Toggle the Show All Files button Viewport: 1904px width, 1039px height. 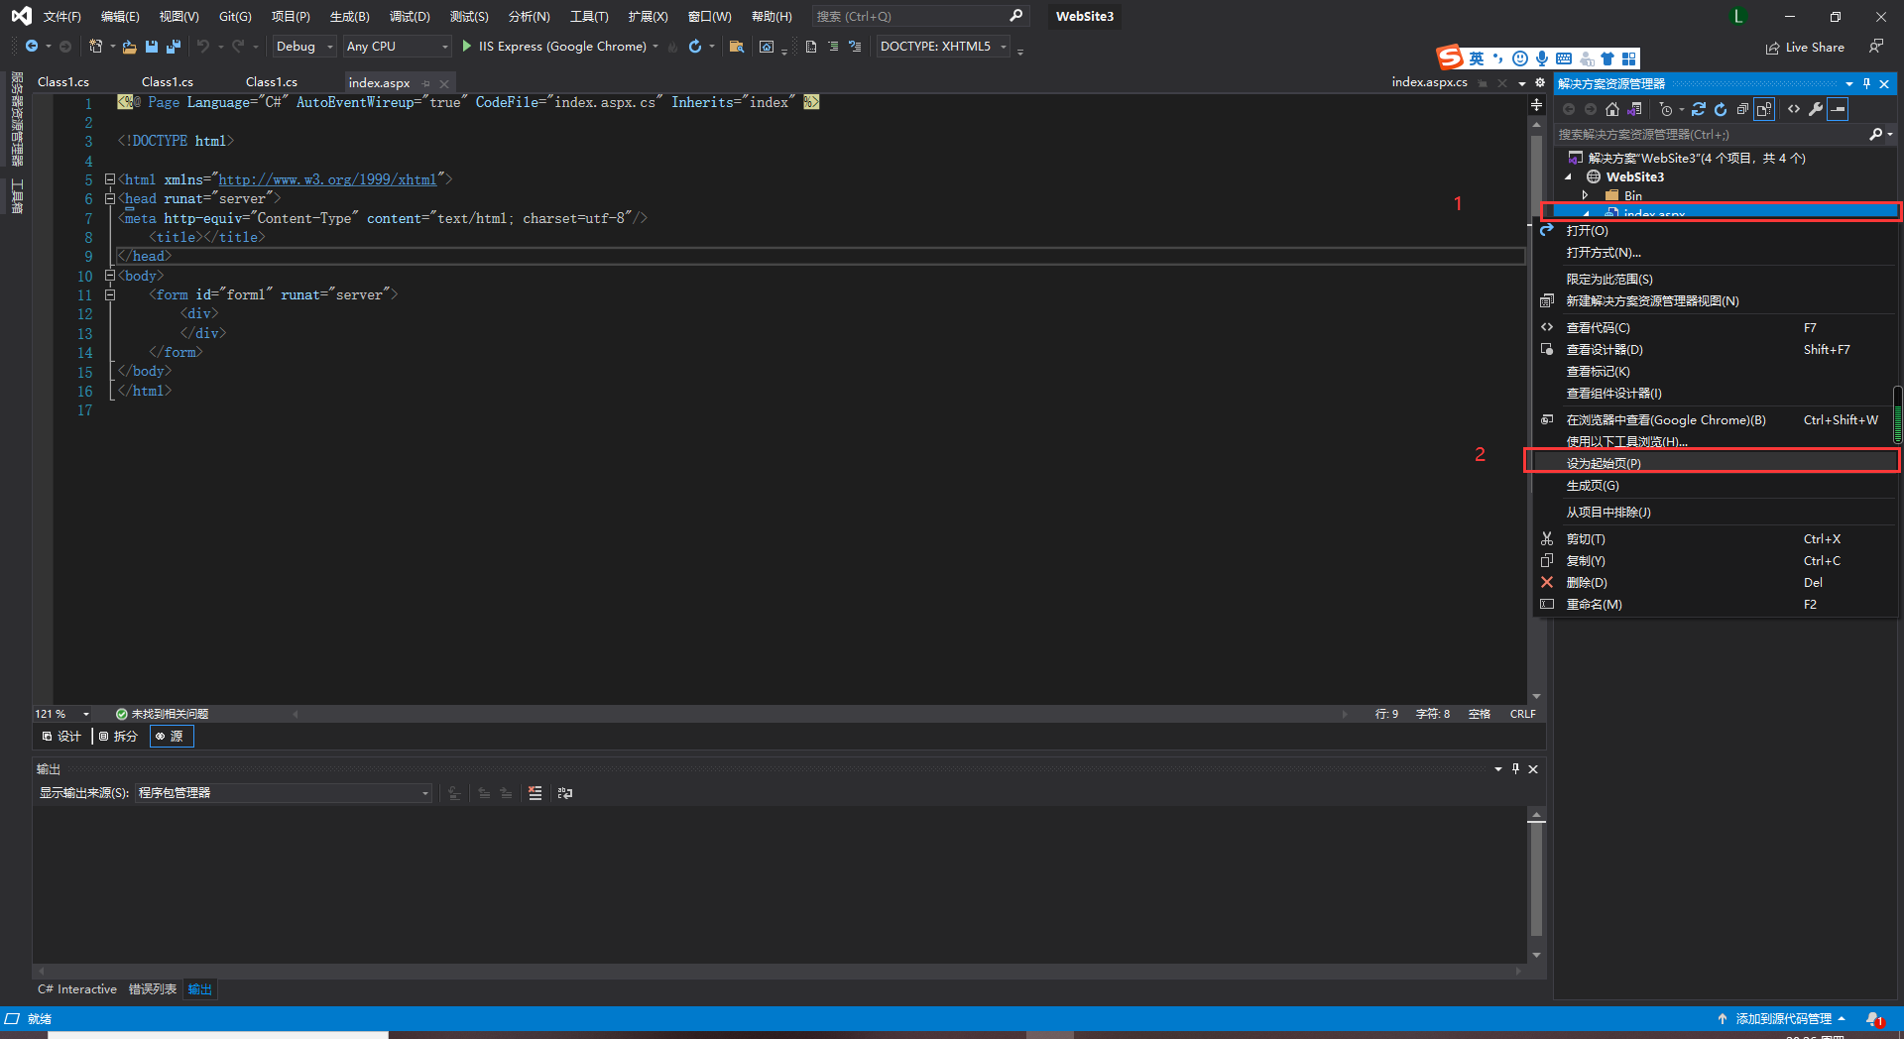1764,109
